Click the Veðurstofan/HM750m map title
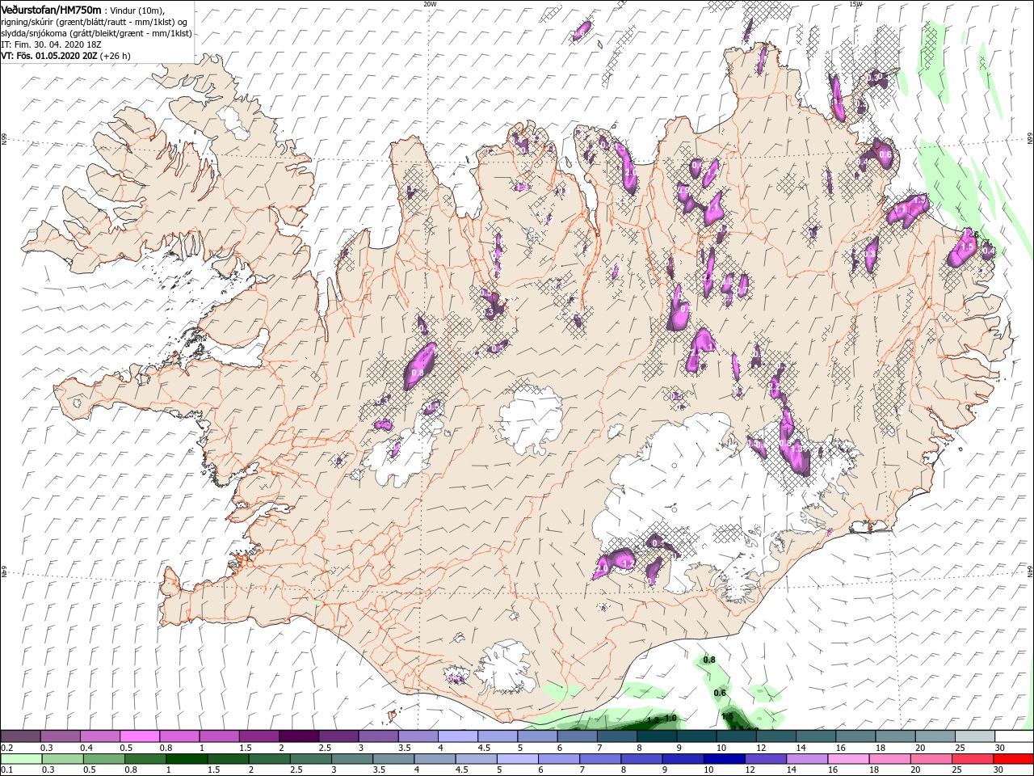Image resolution: width=1034 pixels, height=776 pixels. [x=51, y=9]
